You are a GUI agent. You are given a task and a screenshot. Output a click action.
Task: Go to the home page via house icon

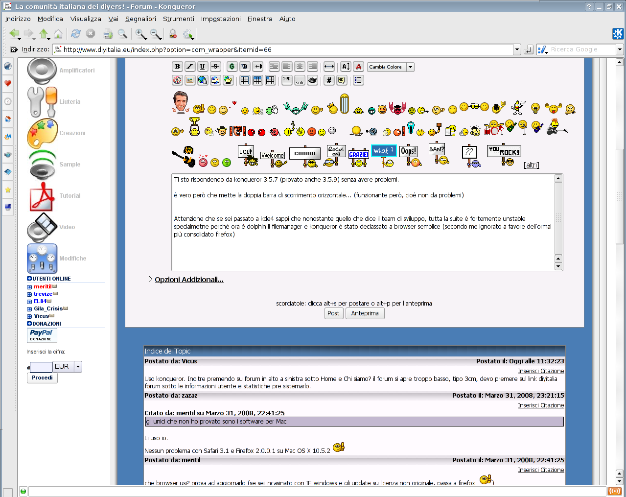pos(58,34)
